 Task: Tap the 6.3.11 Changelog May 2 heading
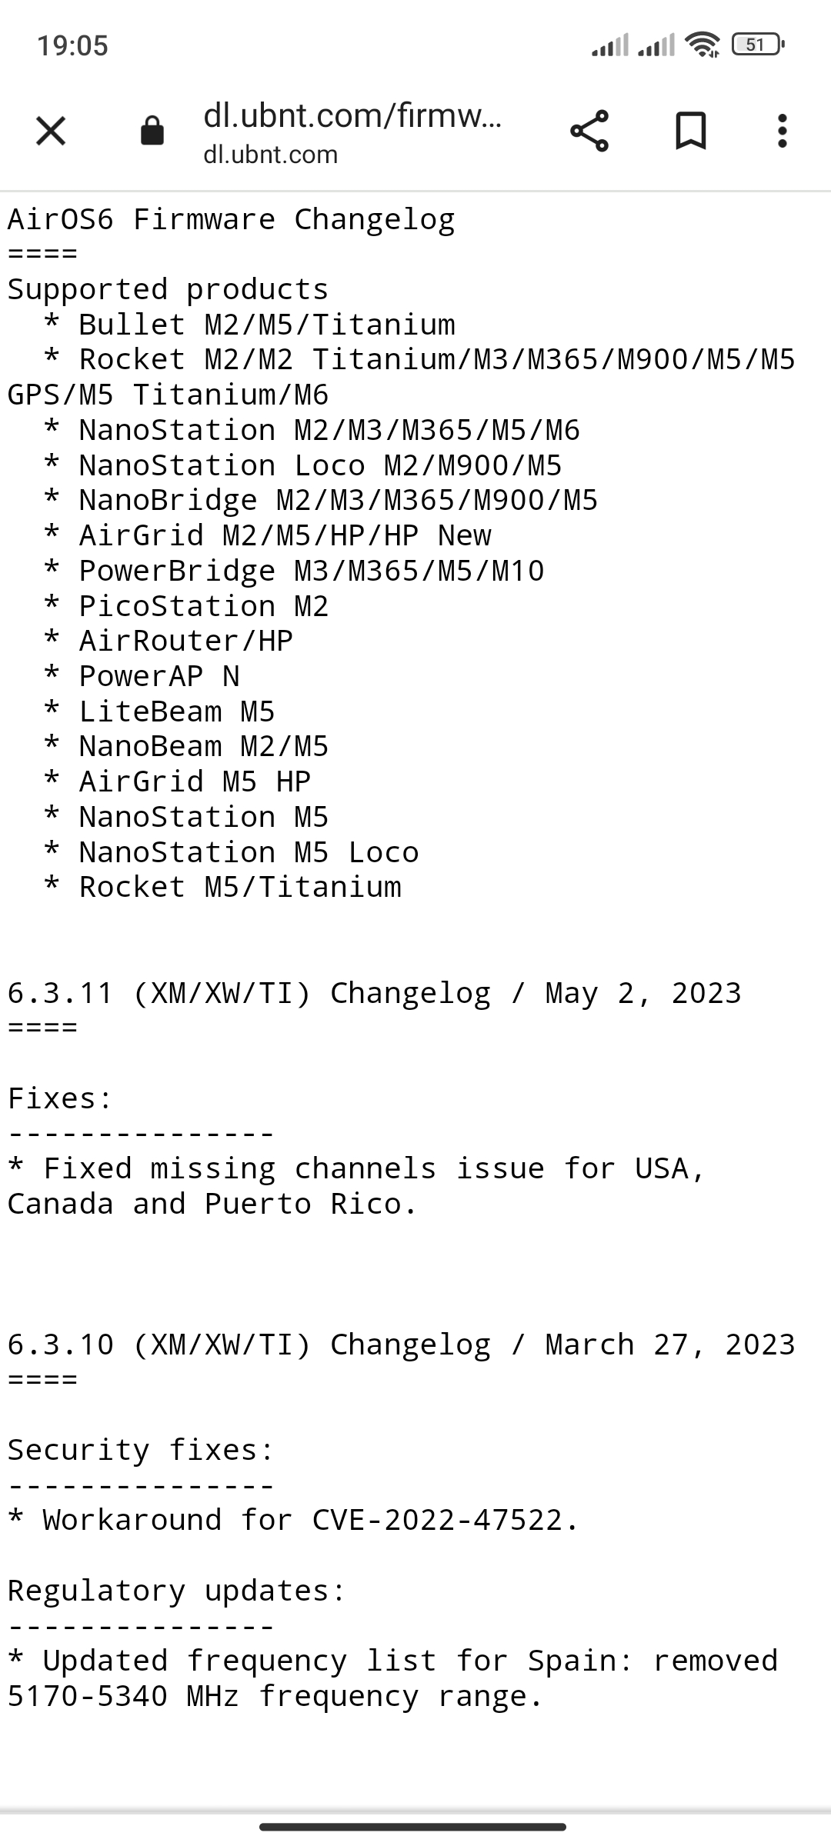374,994
